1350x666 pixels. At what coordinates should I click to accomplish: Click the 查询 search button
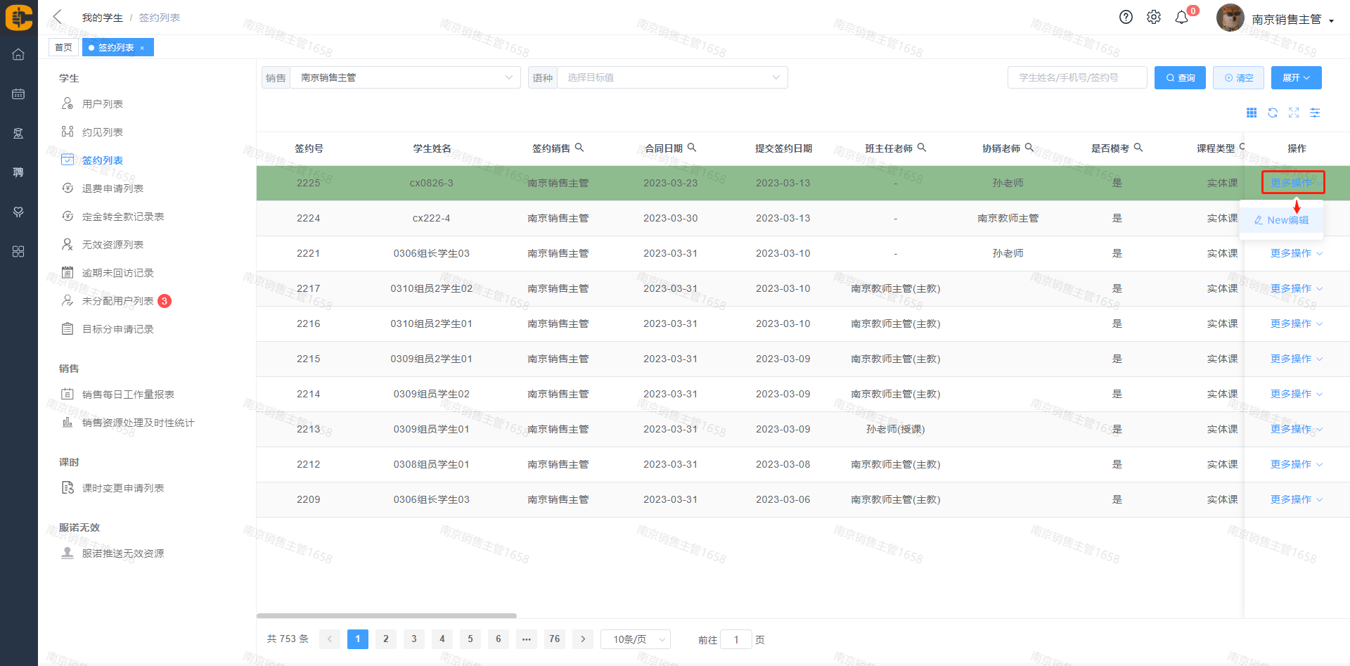[x=1180, y=77]
